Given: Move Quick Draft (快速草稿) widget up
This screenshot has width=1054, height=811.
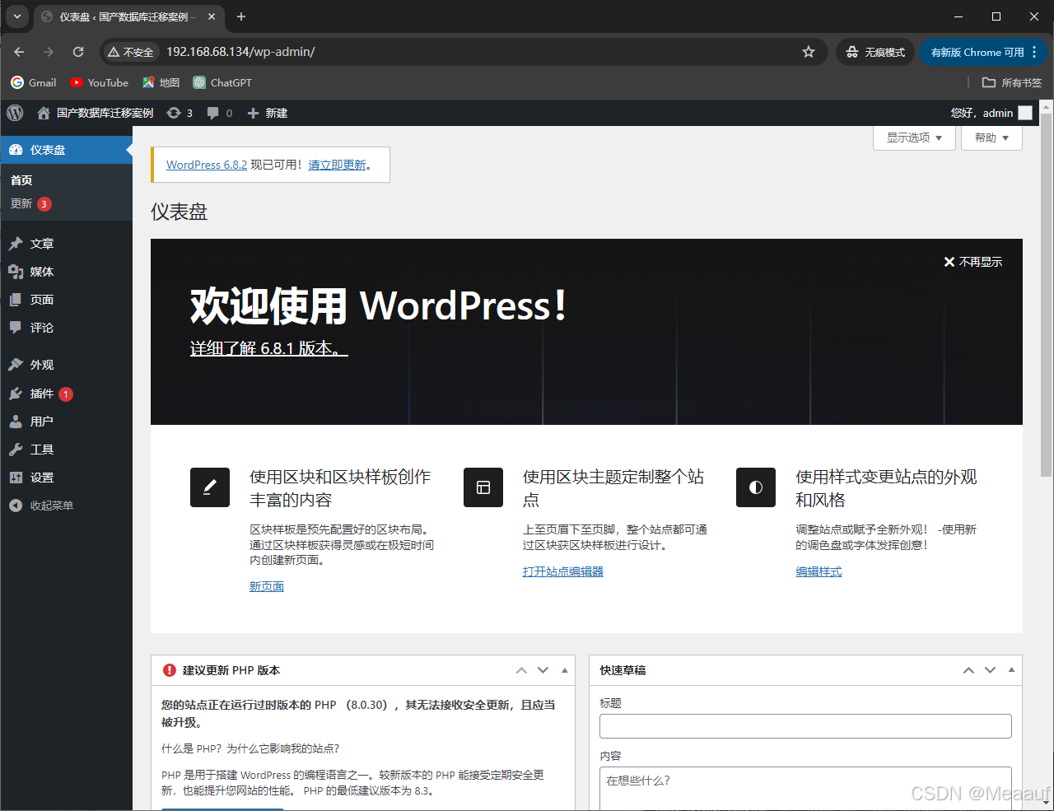Looking at the screenshot, I should tap(968, 670).
